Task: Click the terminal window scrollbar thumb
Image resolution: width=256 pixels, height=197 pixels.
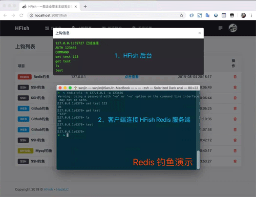Action: (198, 160)
